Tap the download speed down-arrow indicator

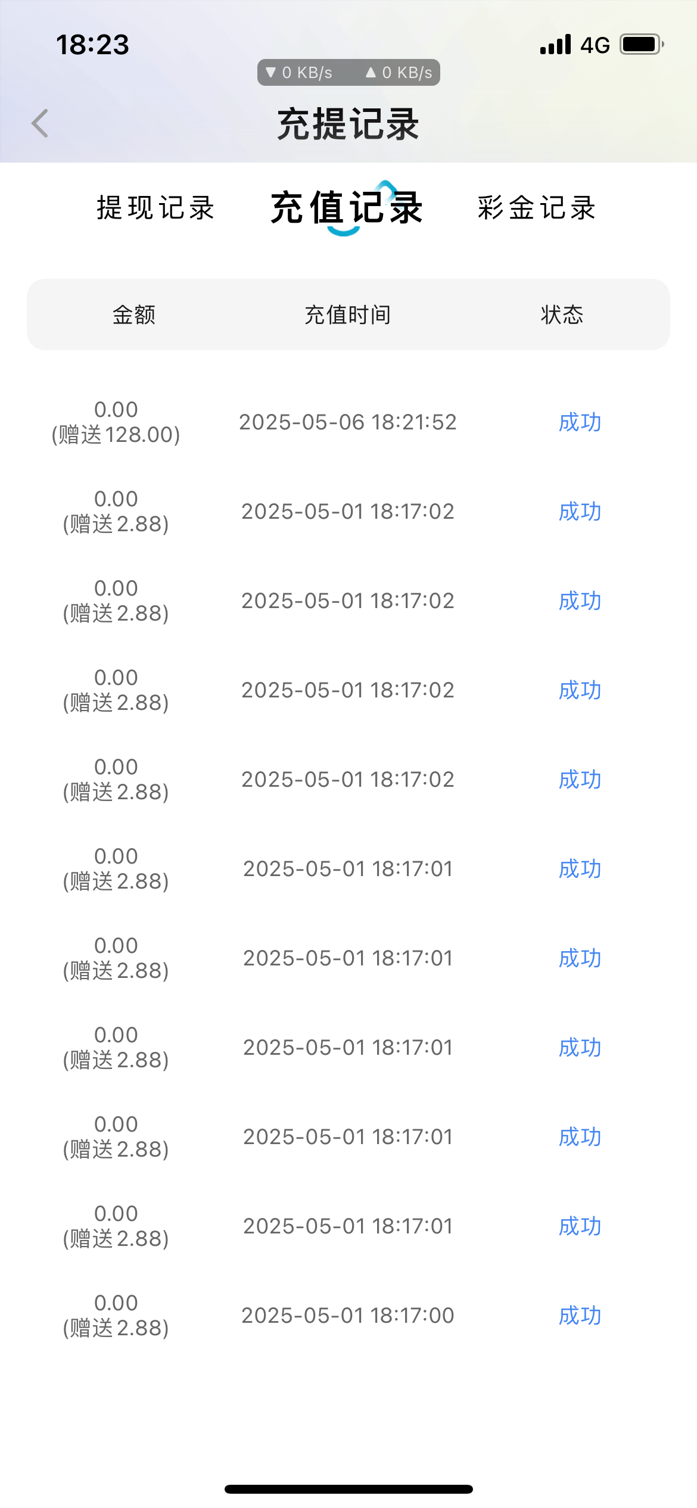[271, 73]
